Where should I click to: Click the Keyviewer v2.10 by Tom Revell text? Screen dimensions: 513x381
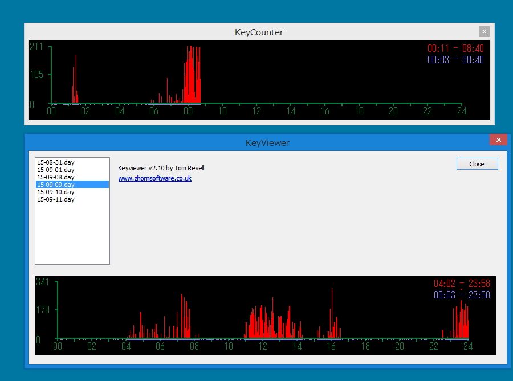(x=161, y=168)
